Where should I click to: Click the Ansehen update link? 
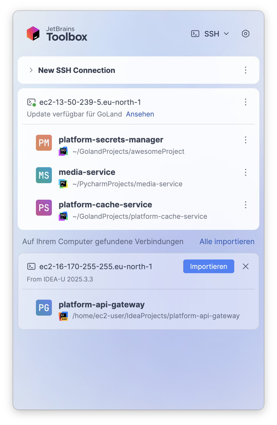pos(140,114)
